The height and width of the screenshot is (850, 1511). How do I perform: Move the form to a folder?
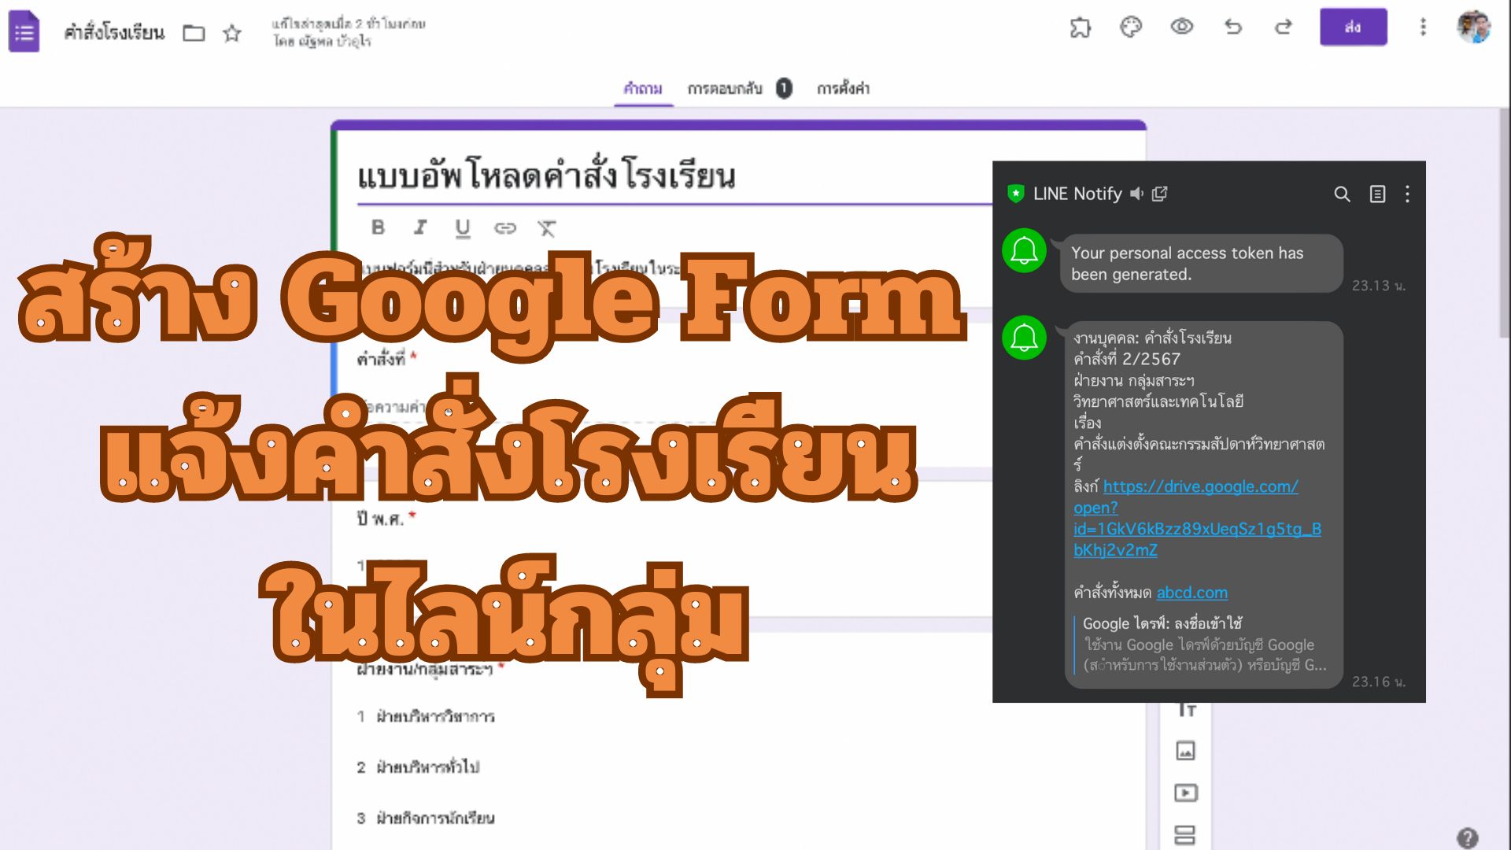pos(194,33)
